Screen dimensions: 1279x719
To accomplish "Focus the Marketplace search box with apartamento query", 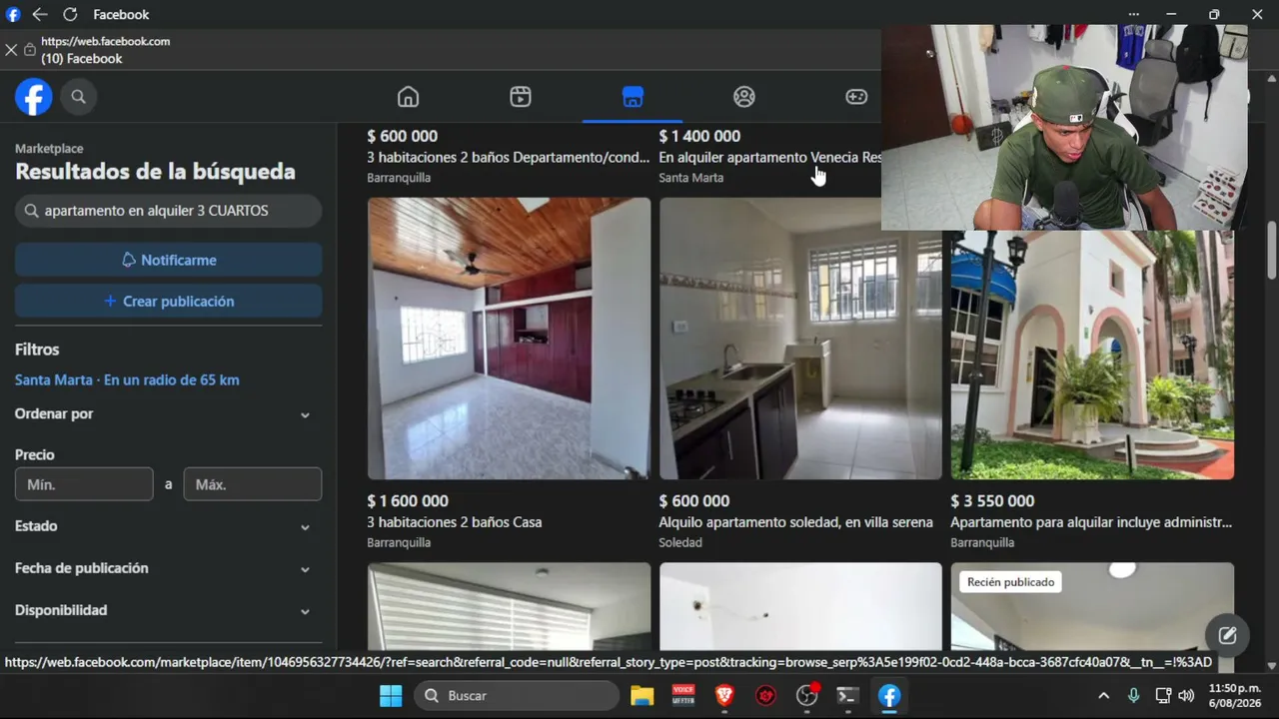I will (168, 211).
